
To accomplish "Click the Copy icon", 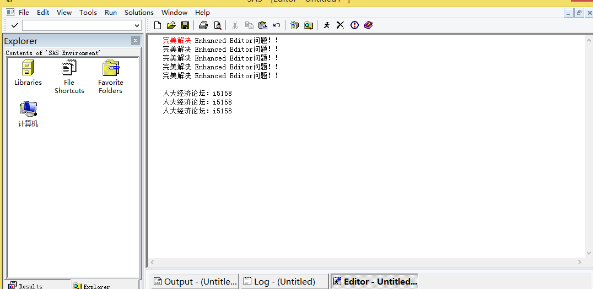I will click(249, 25).
